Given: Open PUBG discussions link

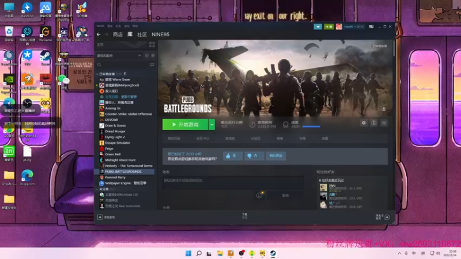Looking at the screenshot, I should pos(255,138).
